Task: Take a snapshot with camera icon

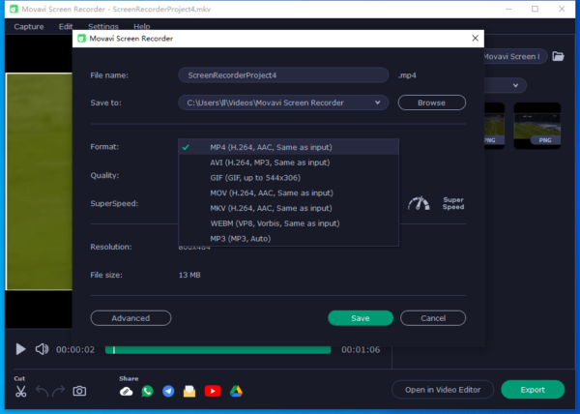Action: coord(79,391)
